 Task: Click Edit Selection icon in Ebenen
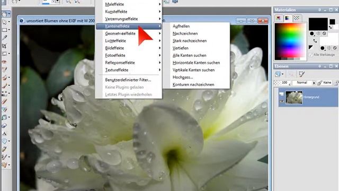pos(301,74)
